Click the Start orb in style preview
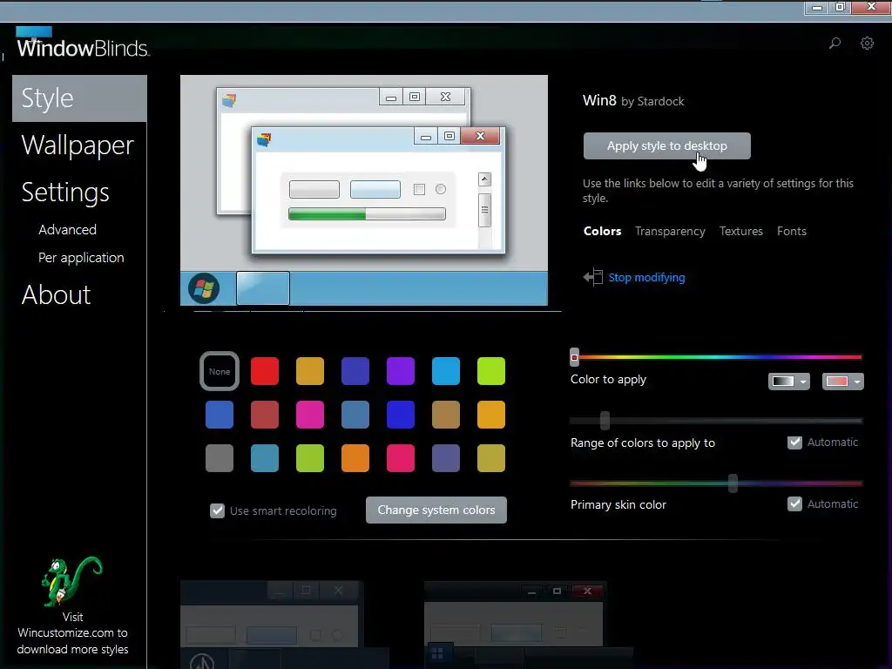The height and width of the screenshot is (669, 892). click(204, 288)
